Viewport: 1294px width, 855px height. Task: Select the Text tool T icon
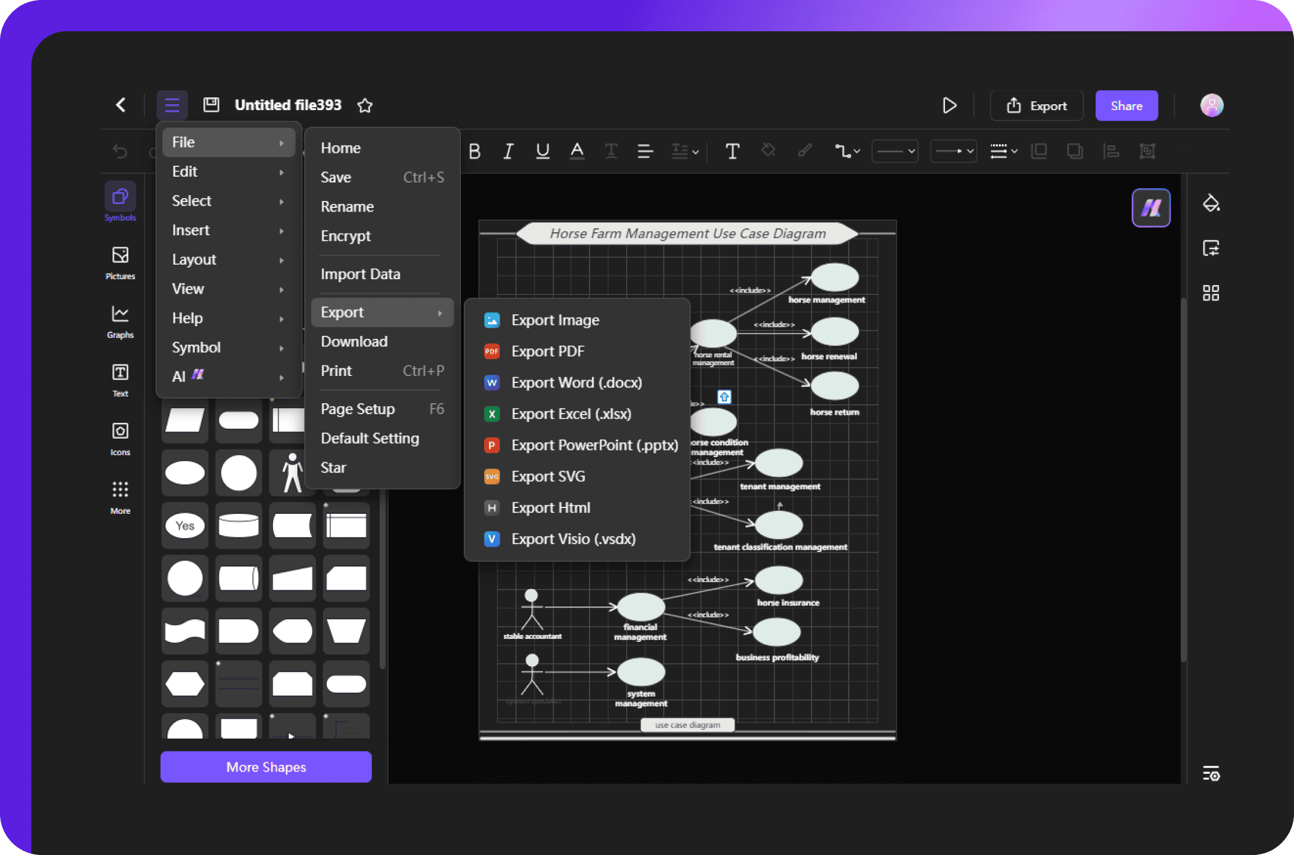[732, 151]
